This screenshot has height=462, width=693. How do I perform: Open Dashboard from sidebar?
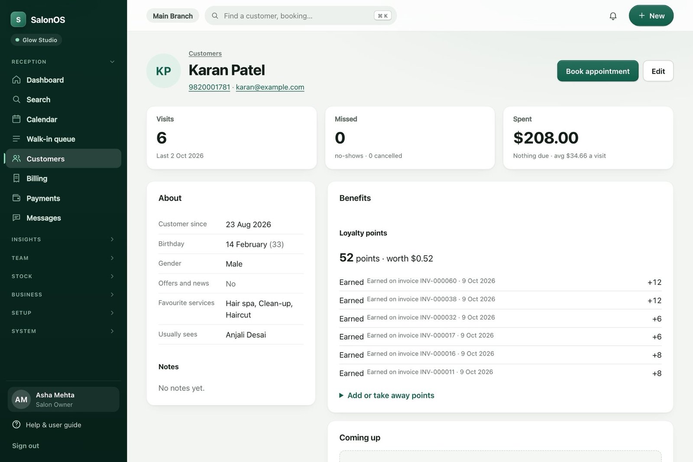(x=63, y=80)
